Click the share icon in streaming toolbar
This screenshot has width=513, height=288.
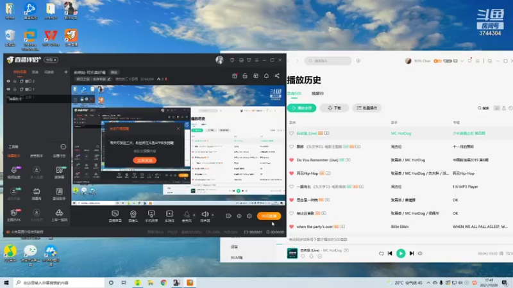pyautogui.click(x=277, y=76)
